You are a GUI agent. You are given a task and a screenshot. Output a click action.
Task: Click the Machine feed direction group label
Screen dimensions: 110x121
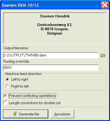[23, 74]
